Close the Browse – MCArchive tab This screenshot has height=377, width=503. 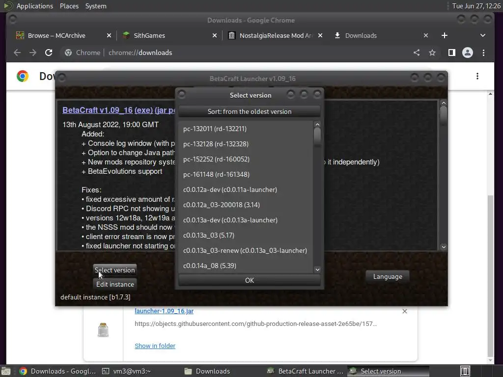coord(109,35)
